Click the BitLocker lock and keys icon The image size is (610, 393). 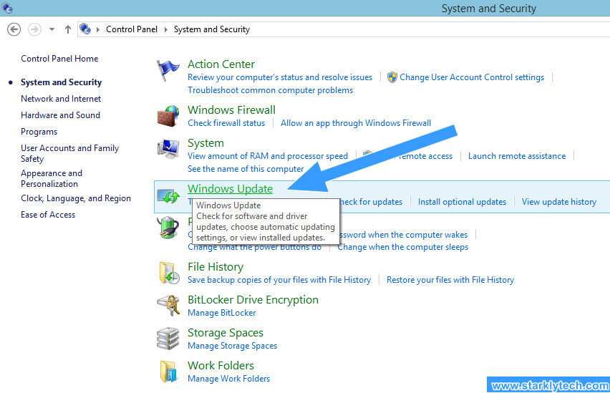(168, 306)
